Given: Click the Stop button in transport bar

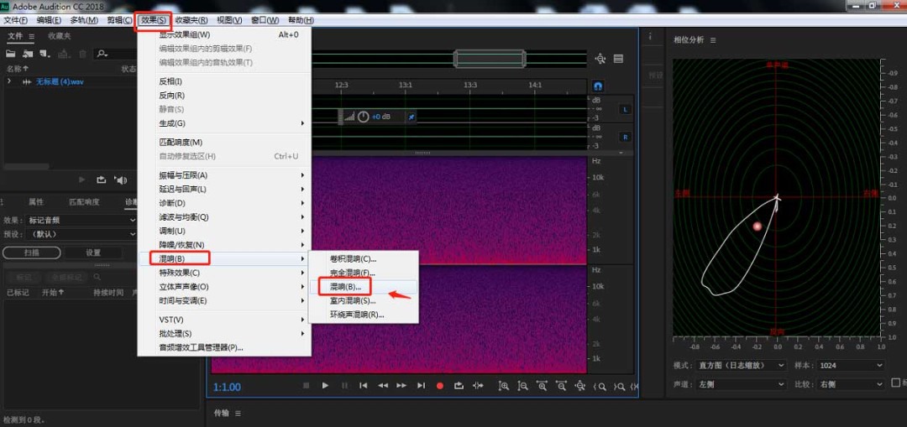Looking at the screenshot, I should [x=306, y=386].
